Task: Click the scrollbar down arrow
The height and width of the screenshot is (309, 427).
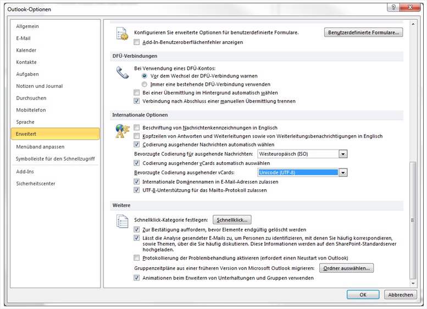Action: 413,284
